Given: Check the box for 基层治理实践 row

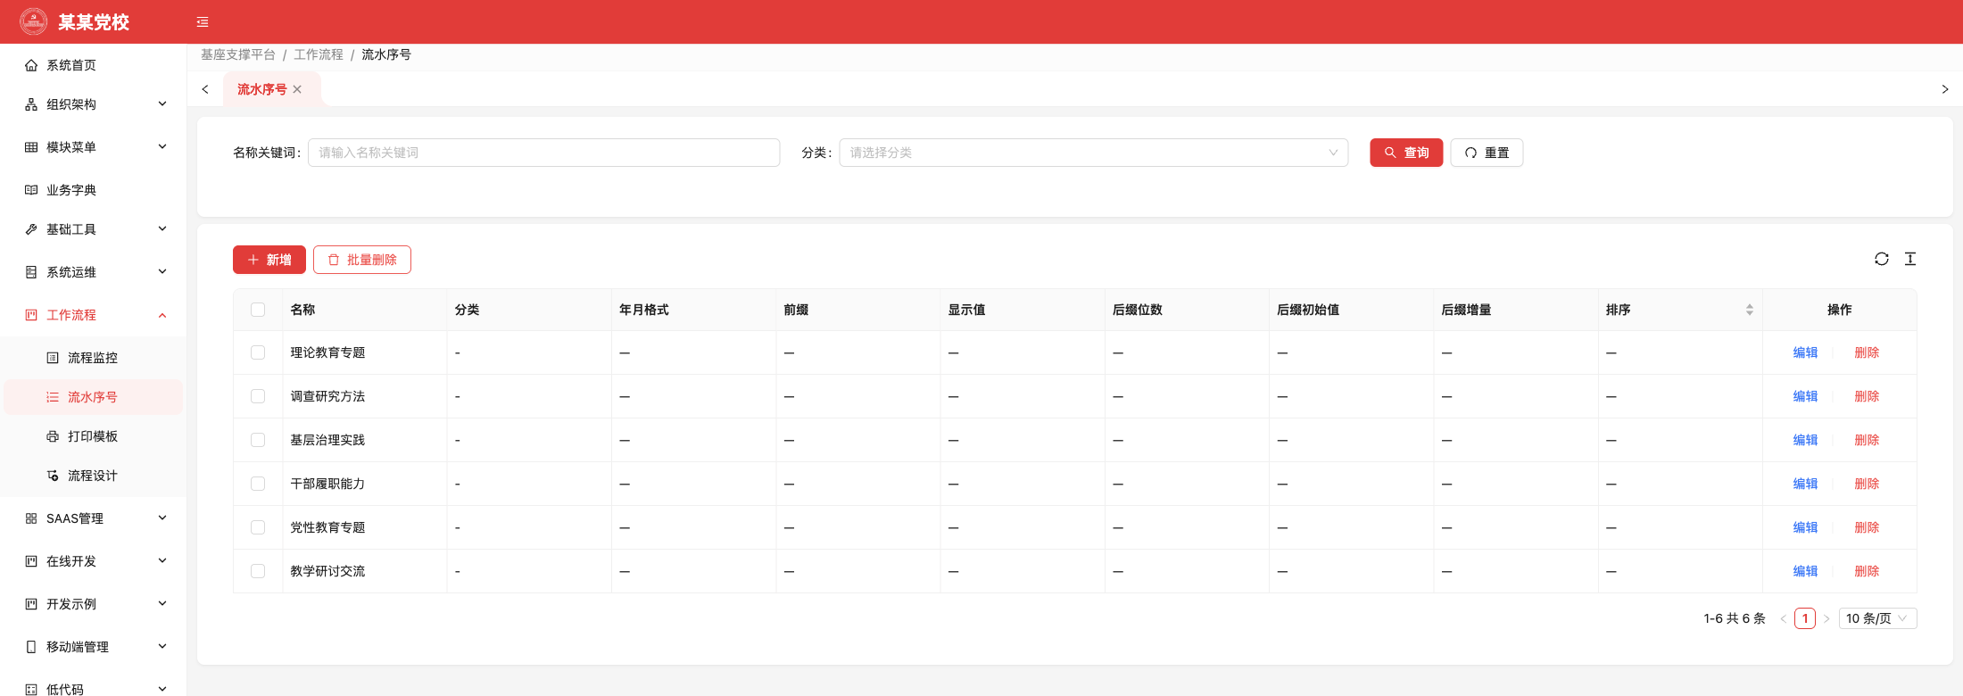Looking at the screenshot, I should pyautogui.click(x=258, y=440).
